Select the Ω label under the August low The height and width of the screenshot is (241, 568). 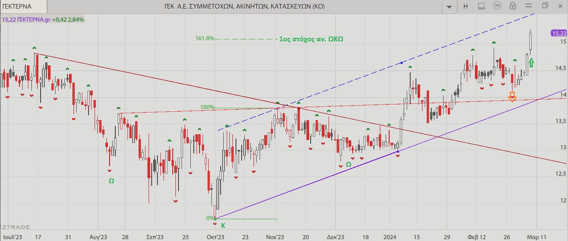pyautogui.click(x=111, y=181)
